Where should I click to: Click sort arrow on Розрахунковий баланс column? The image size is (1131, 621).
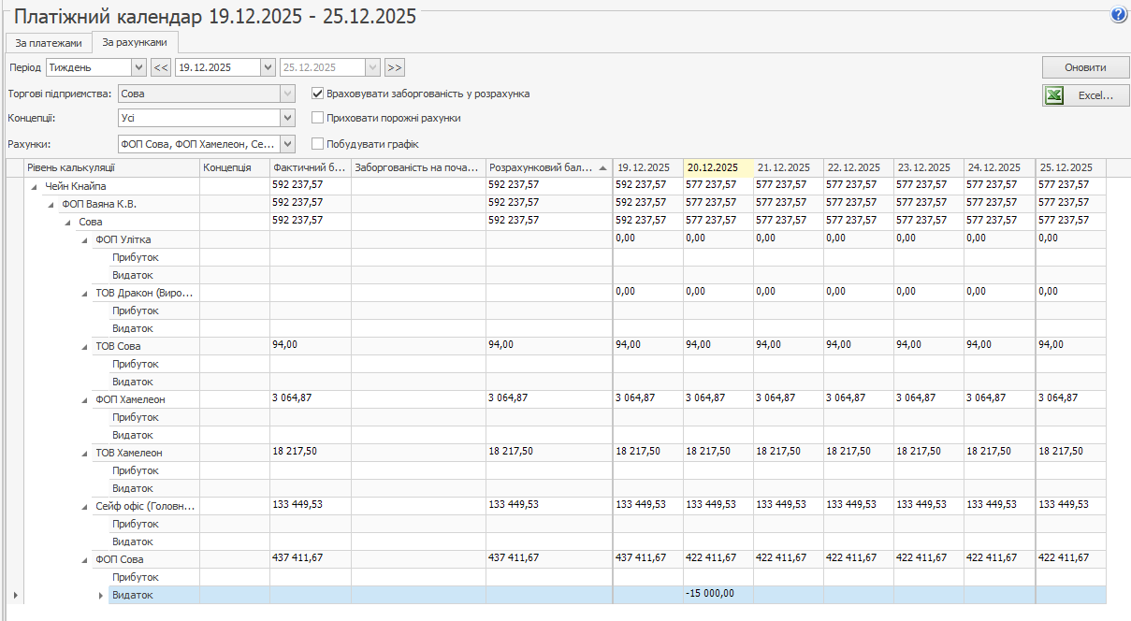[x=602, y=167]
